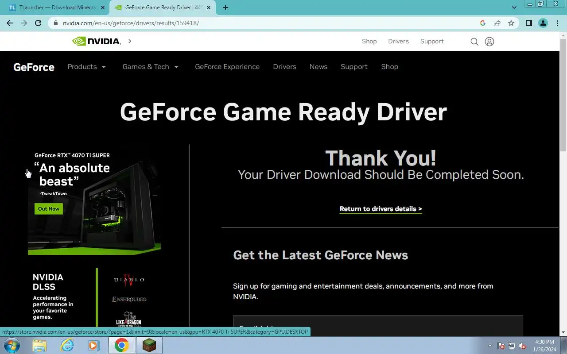Open Windows Start menu orb

(x=12, y=345)
